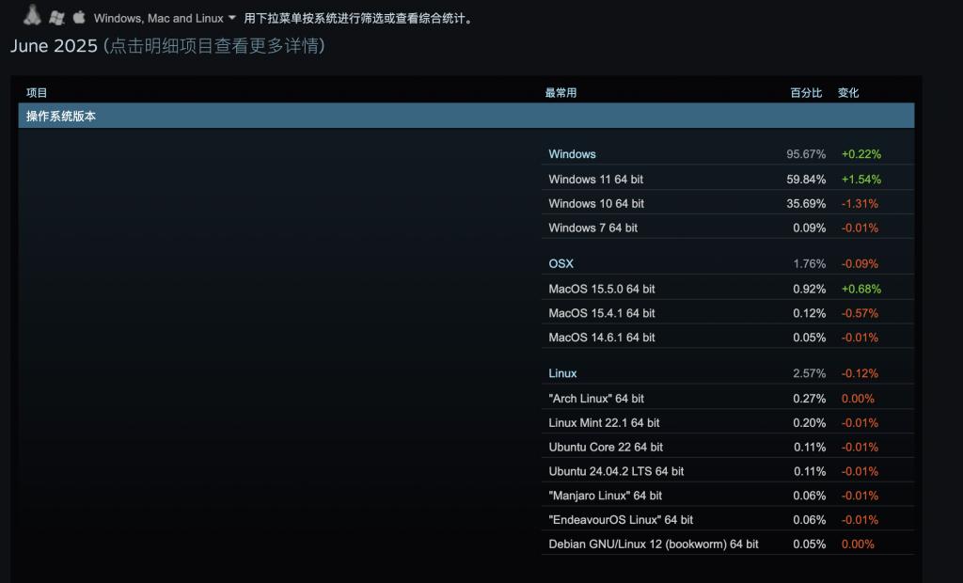Select the MacOS 15.5.0 64 bit row
The width and height of the screenshot is (963, 583).
(x=728, y=289)
